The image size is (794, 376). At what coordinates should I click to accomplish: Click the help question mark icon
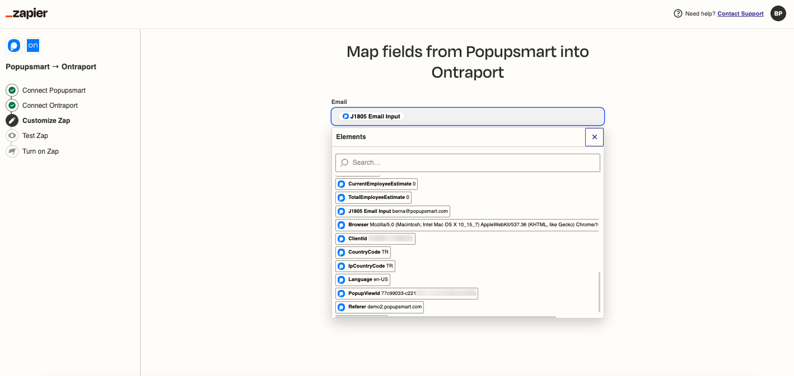click(678, 14)
